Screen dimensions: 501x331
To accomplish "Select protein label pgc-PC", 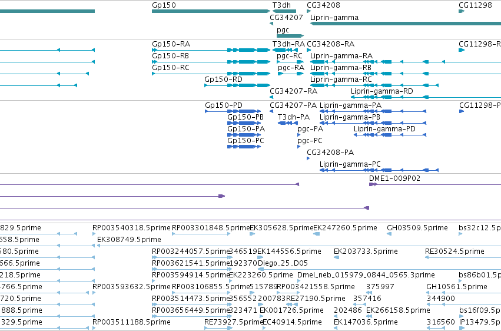I will [310, 141].
